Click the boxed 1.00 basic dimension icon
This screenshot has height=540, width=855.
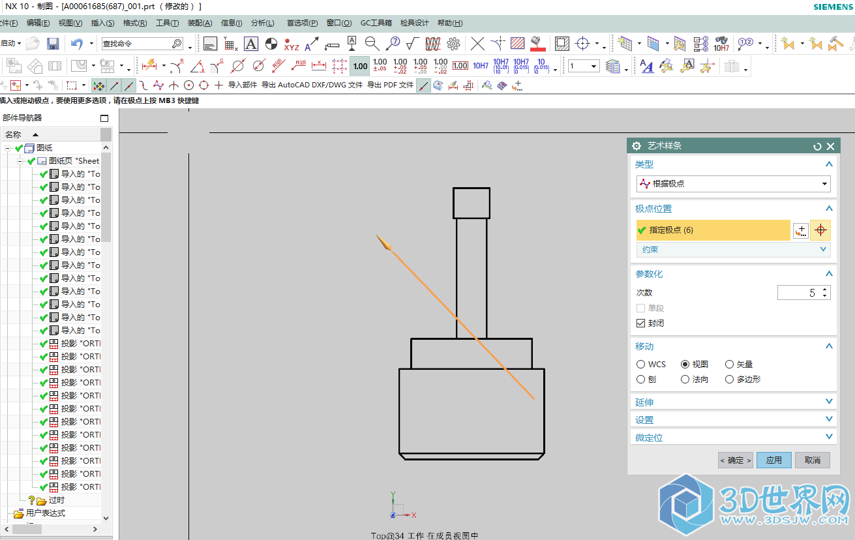tap(460, 66)
